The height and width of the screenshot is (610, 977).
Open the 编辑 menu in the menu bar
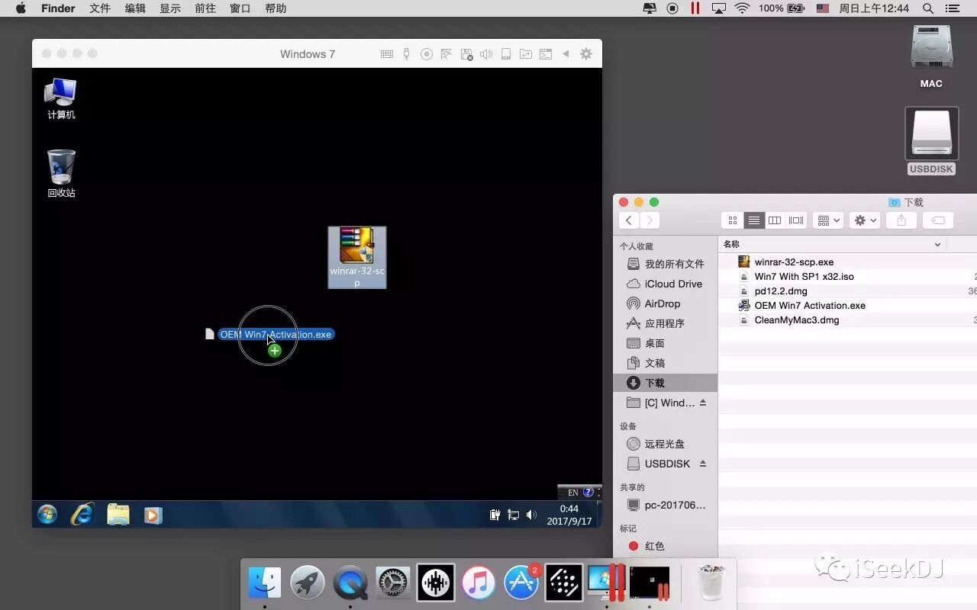coord(135,8)
